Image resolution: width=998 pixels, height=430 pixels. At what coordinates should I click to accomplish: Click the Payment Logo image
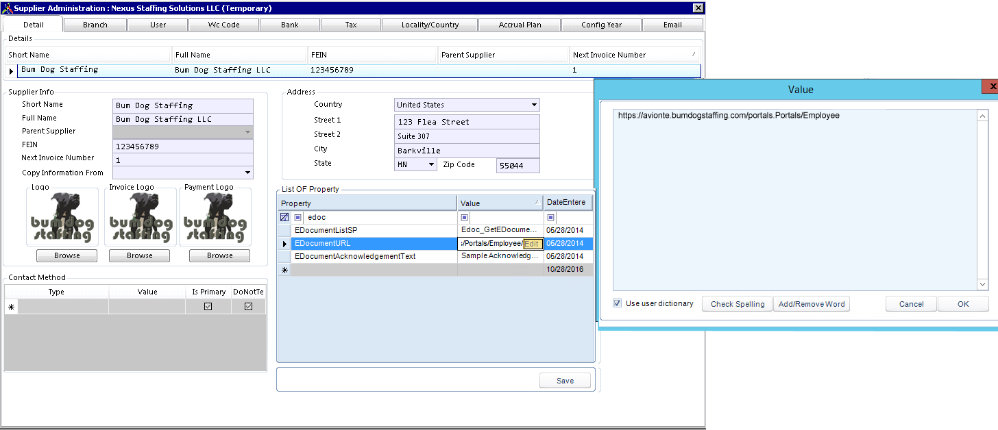(x=215, y=218)
